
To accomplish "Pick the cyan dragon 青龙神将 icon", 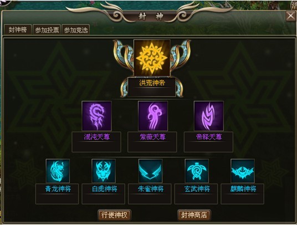I will click(x=58, y=171).
